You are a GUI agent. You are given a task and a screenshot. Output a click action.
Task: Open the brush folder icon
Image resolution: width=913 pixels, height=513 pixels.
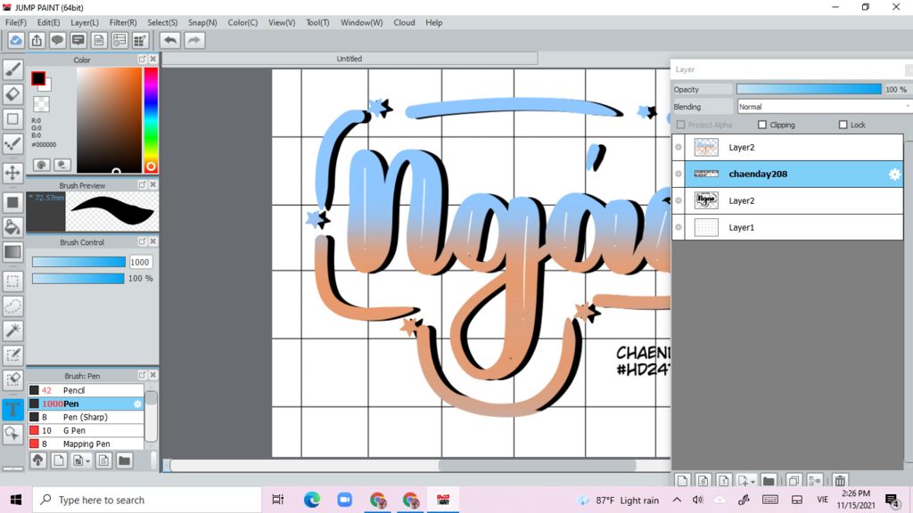click(x=124, y=460)
